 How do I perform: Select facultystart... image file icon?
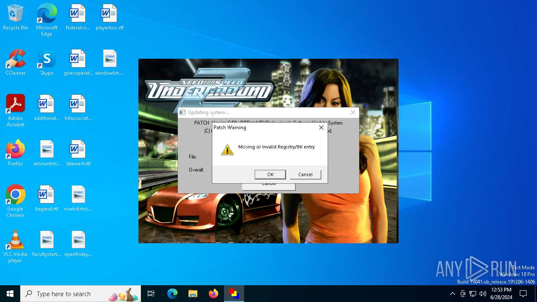(x=47, y=244)
